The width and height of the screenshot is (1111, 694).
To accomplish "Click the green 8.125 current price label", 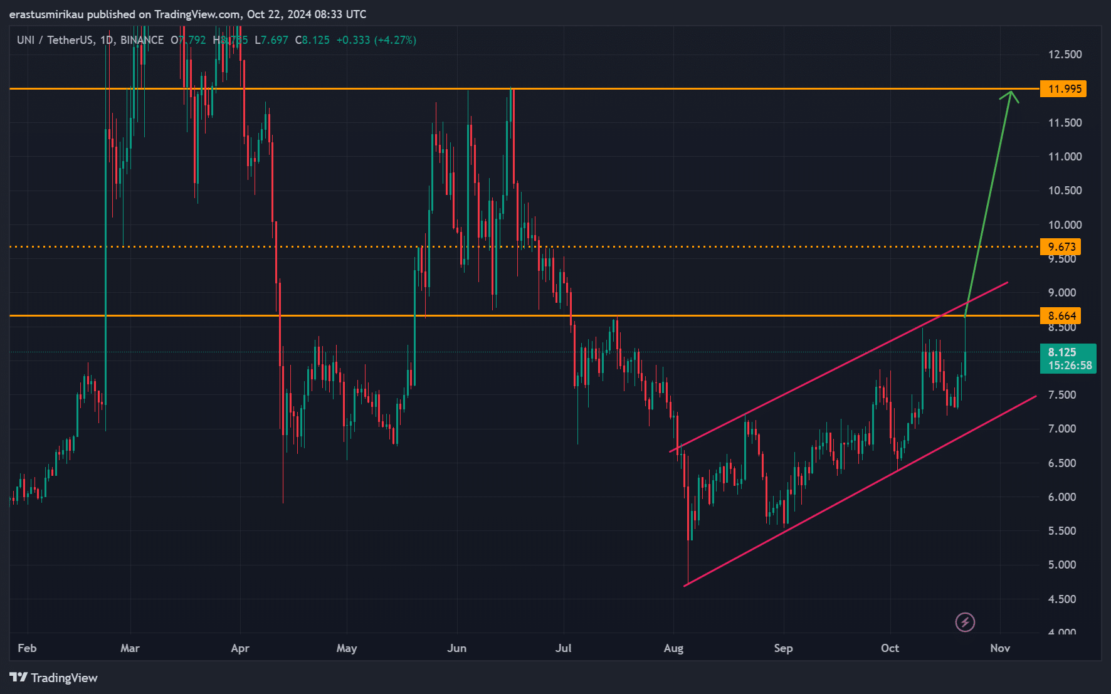I will tap(1068, 359).
